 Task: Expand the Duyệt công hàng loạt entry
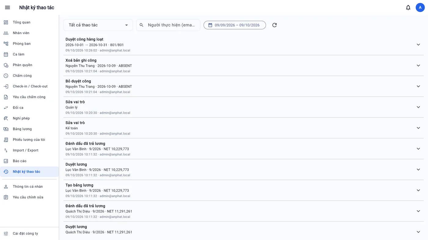(418, 45)
